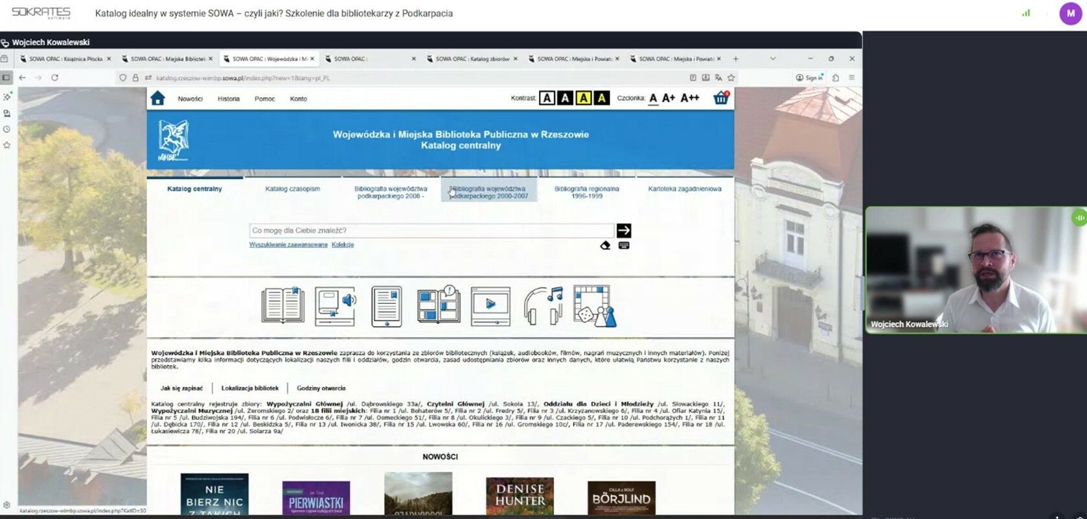Click Wyszukiwanie zaawansowane link
The width and height of the screenshot is (1087, 519).
[x=288, y=245]
